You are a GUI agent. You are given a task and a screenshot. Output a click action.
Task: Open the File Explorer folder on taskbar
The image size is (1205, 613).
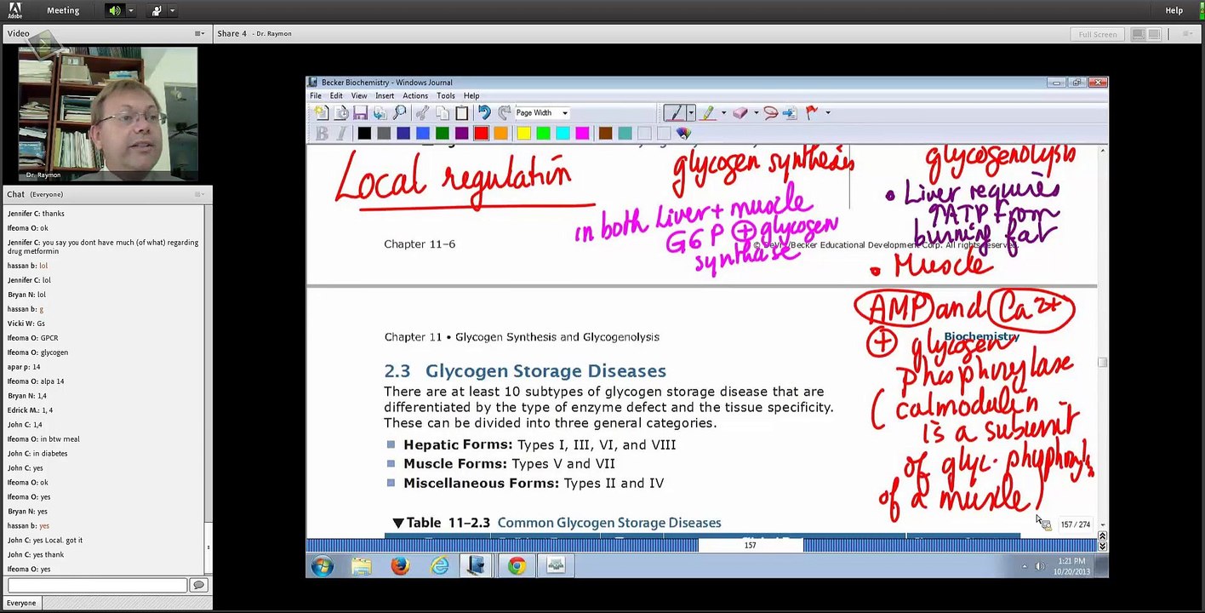click(361, 565)
